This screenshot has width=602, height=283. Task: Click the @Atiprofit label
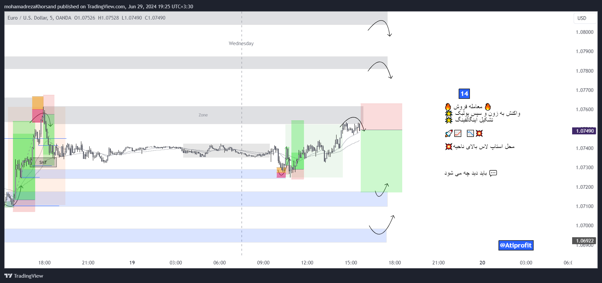tap(516, 245)
